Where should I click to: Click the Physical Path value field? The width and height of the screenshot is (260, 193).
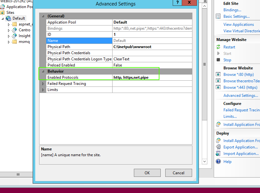coord(152,47)
